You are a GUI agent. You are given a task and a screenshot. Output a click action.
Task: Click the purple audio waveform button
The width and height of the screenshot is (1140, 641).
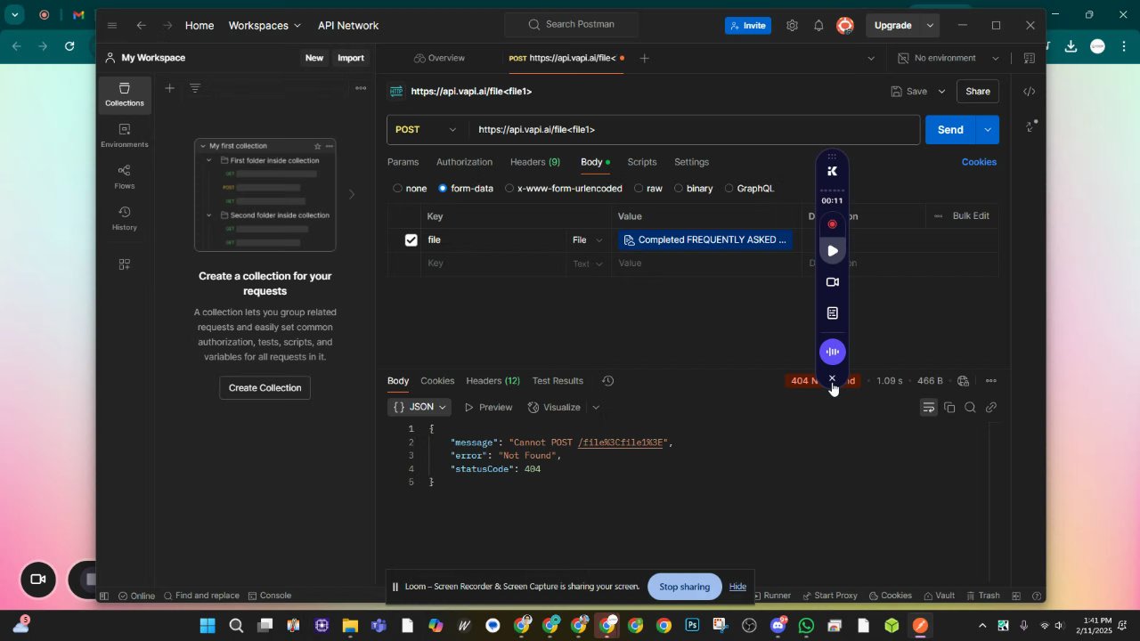coord(832,352)
